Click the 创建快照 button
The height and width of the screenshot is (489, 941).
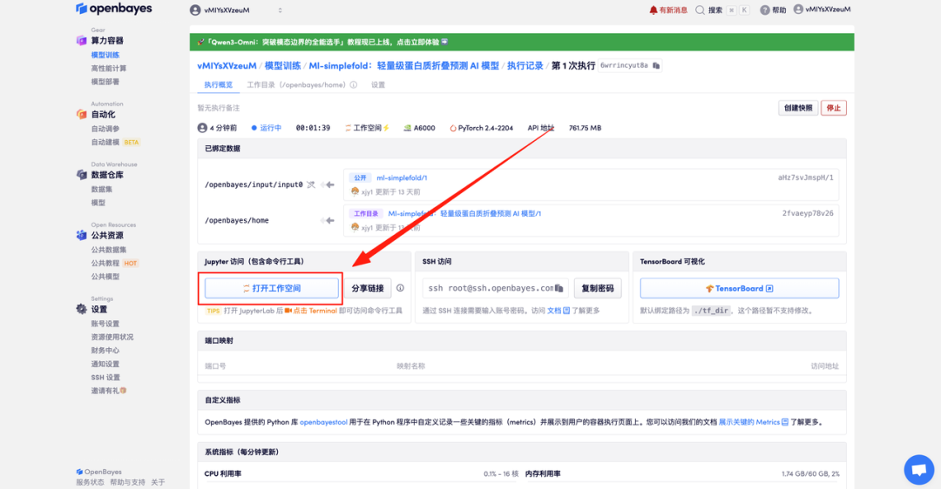point(797,108)
